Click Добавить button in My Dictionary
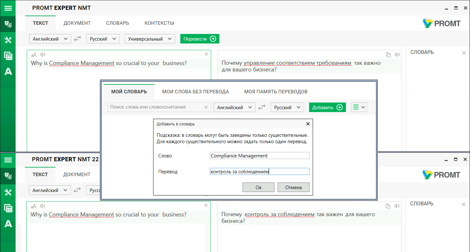 [x=327, y=107]
